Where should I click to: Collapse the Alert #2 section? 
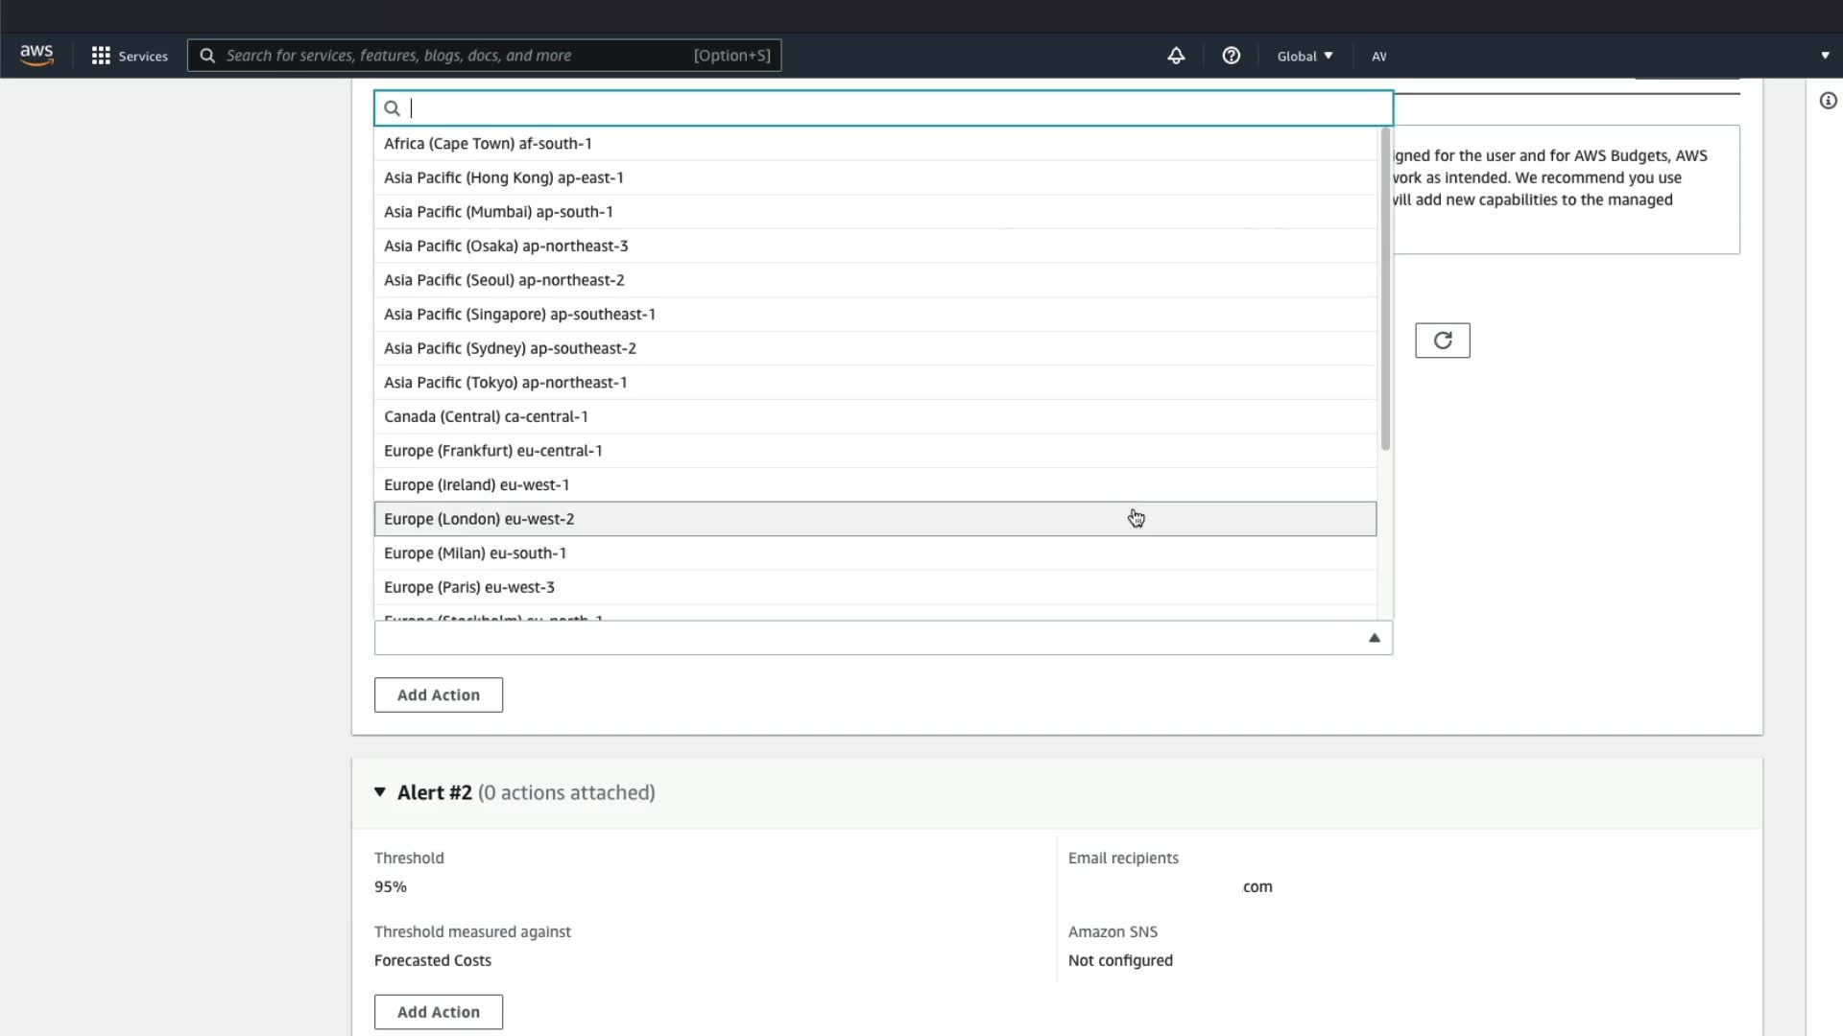coord(380,792)
